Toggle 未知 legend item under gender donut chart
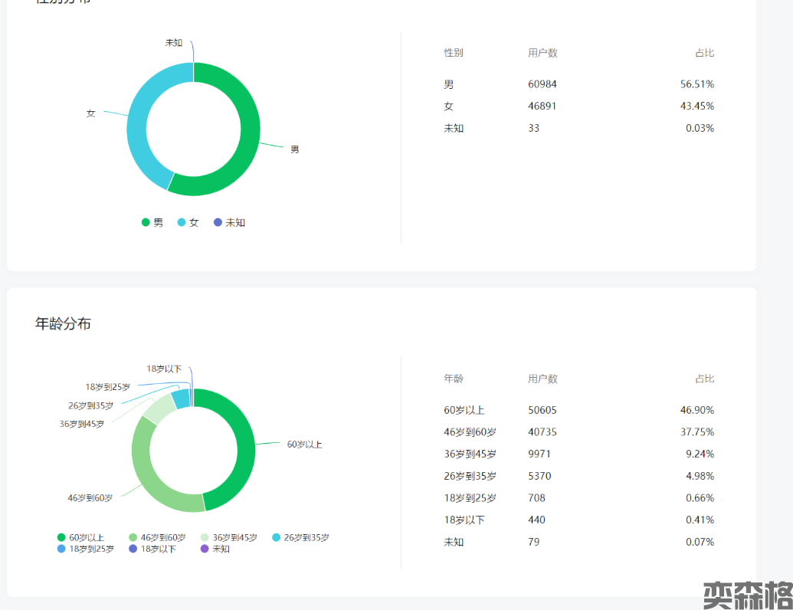The width and height of the screenshot is (793, 610). [x=230, y=222]
